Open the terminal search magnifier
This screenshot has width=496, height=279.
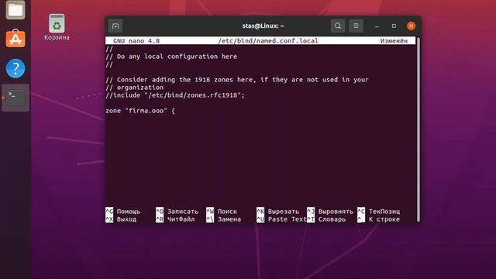pos(338,26)
